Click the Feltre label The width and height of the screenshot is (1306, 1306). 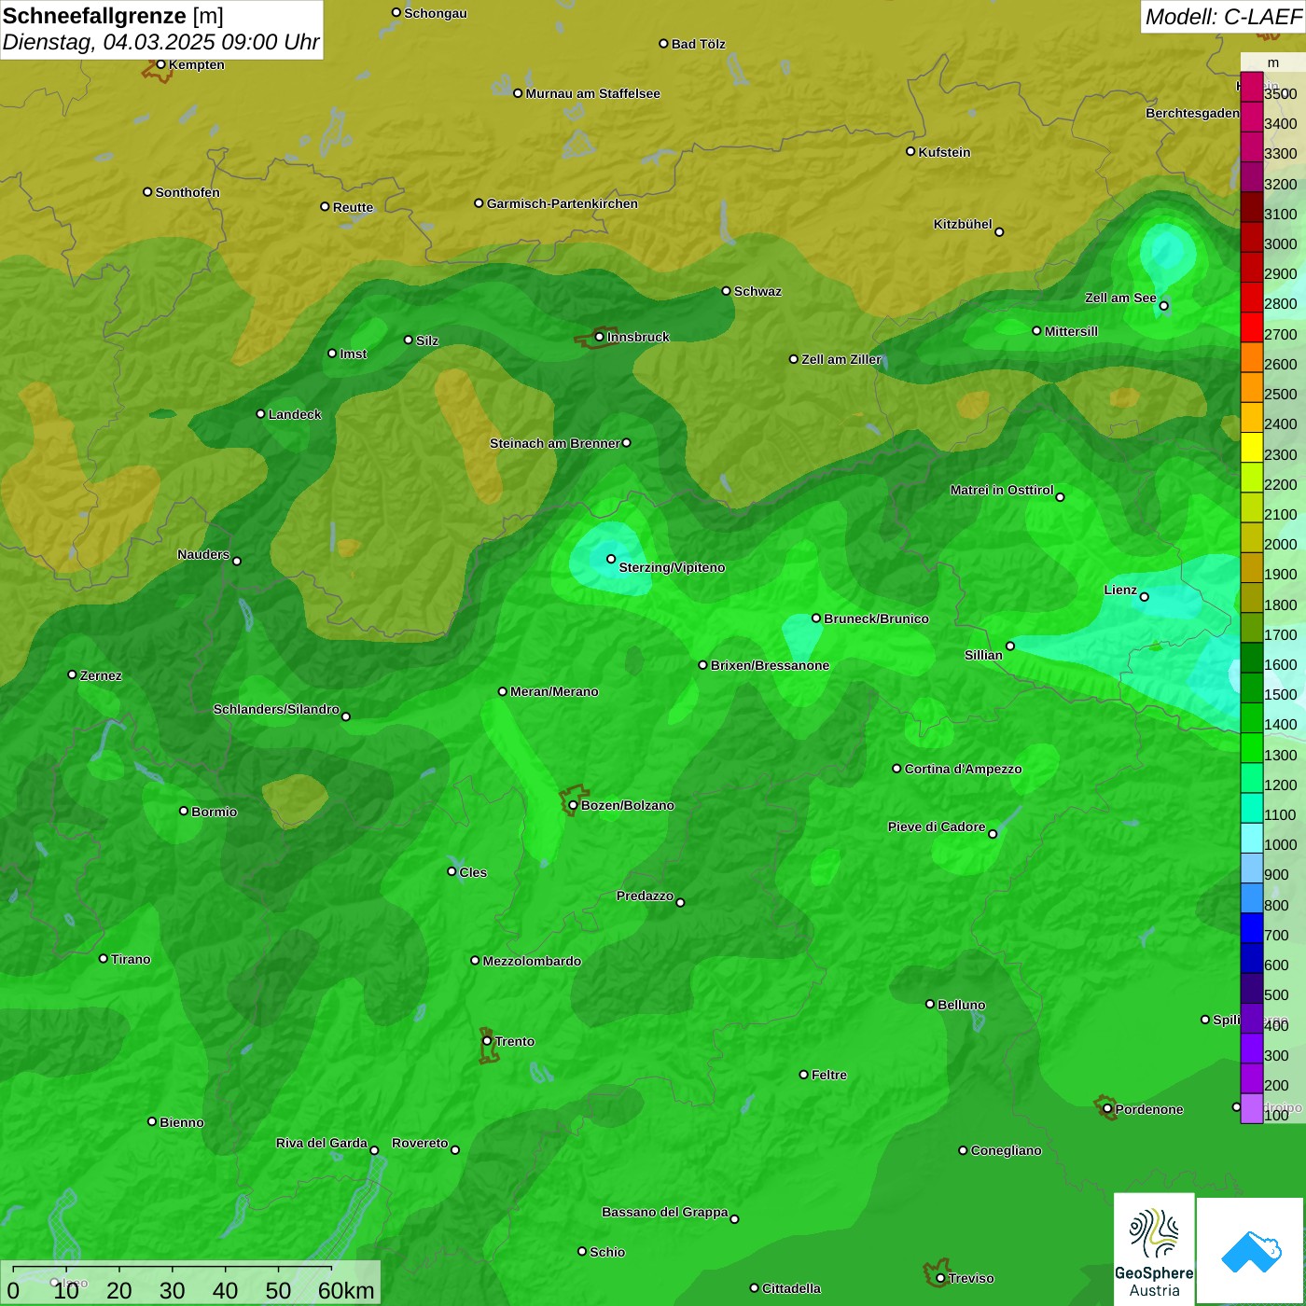click(x=829, y=1075)
